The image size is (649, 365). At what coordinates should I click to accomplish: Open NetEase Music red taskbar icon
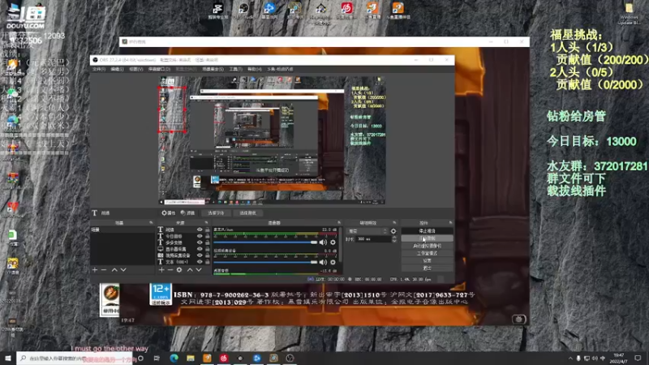224,358
